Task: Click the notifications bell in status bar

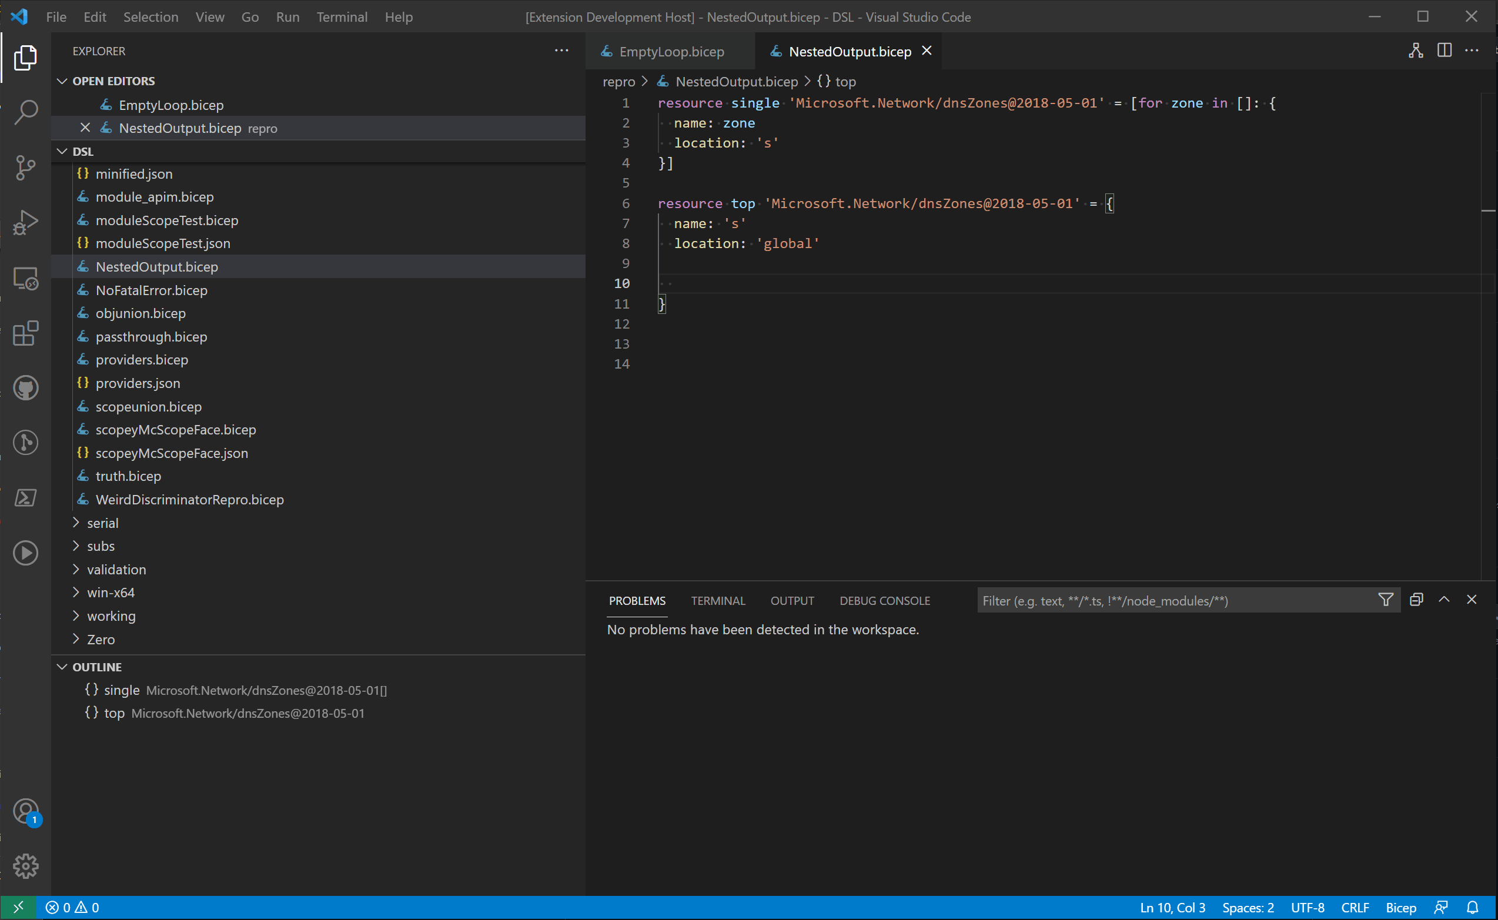Action: 1473,907
